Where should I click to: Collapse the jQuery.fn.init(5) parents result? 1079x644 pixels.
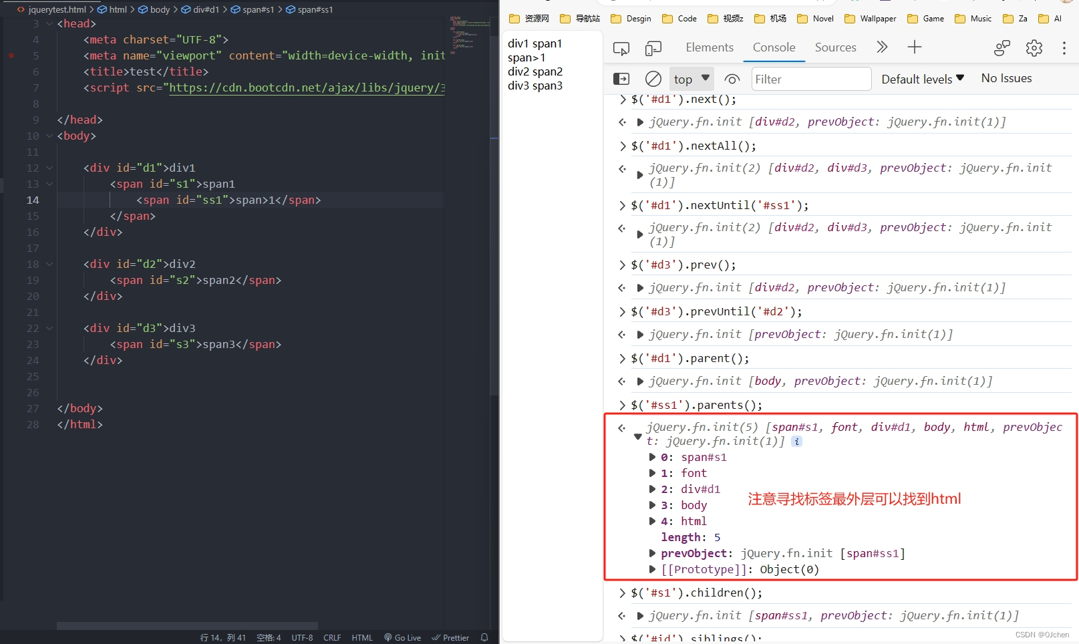pos(637,436)
